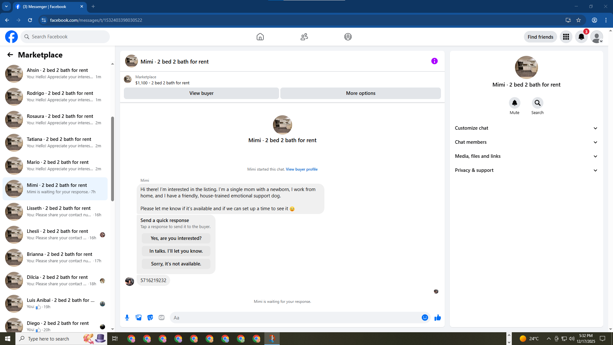The height and width of the screenshot is (345, 613).
Task: Expand the Customize chat section
Action: click(526, 128)
